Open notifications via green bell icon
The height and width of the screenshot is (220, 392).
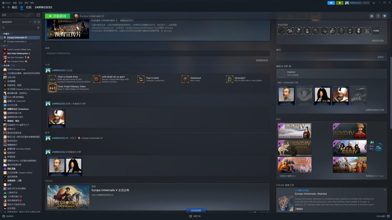339,3
